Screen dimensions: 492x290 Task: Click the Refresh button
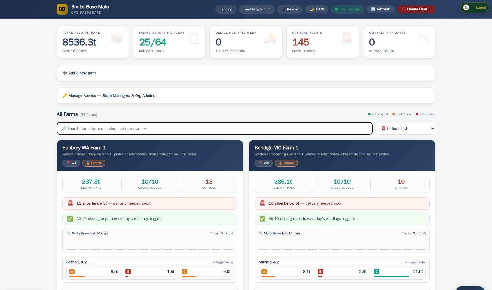coord(381,9)
